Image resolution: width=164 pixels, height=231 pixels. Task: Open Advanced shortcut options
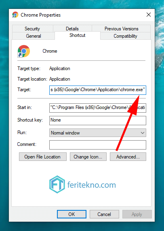tap(128, 156)
